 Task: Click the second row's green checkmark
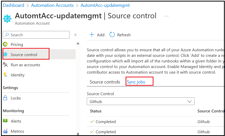92,131
